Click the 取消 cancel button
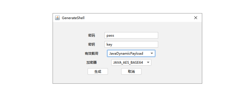The width and height of the screenshot is (232, 95). pos(131,71)
